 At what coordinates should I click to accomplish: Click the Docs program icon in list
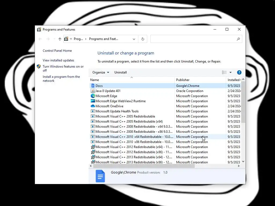click(93, 86)
